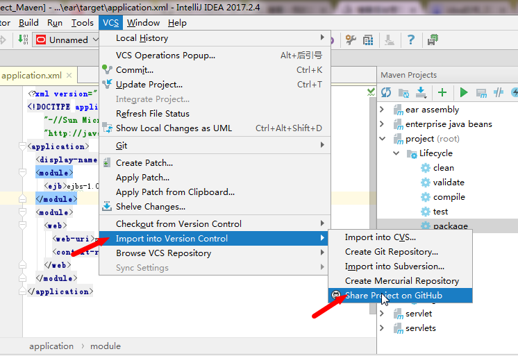Click the module breadcrumb at bottom
This screenshot has height=356, width=518.
tap(106, 346)
